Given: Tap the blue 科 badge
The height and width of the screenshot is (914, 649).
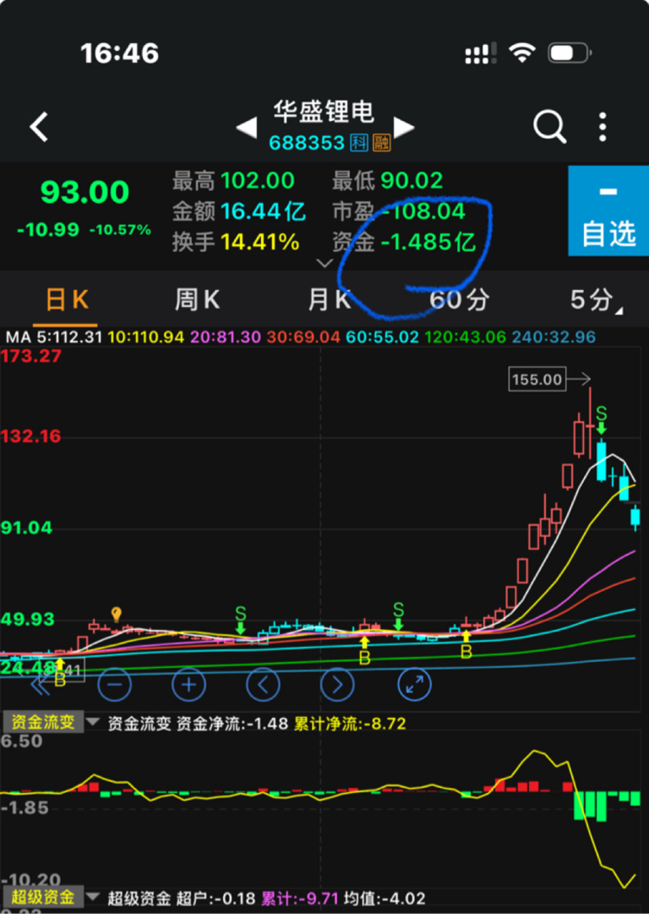Looking at the screenshot, I should pos(359,142).
